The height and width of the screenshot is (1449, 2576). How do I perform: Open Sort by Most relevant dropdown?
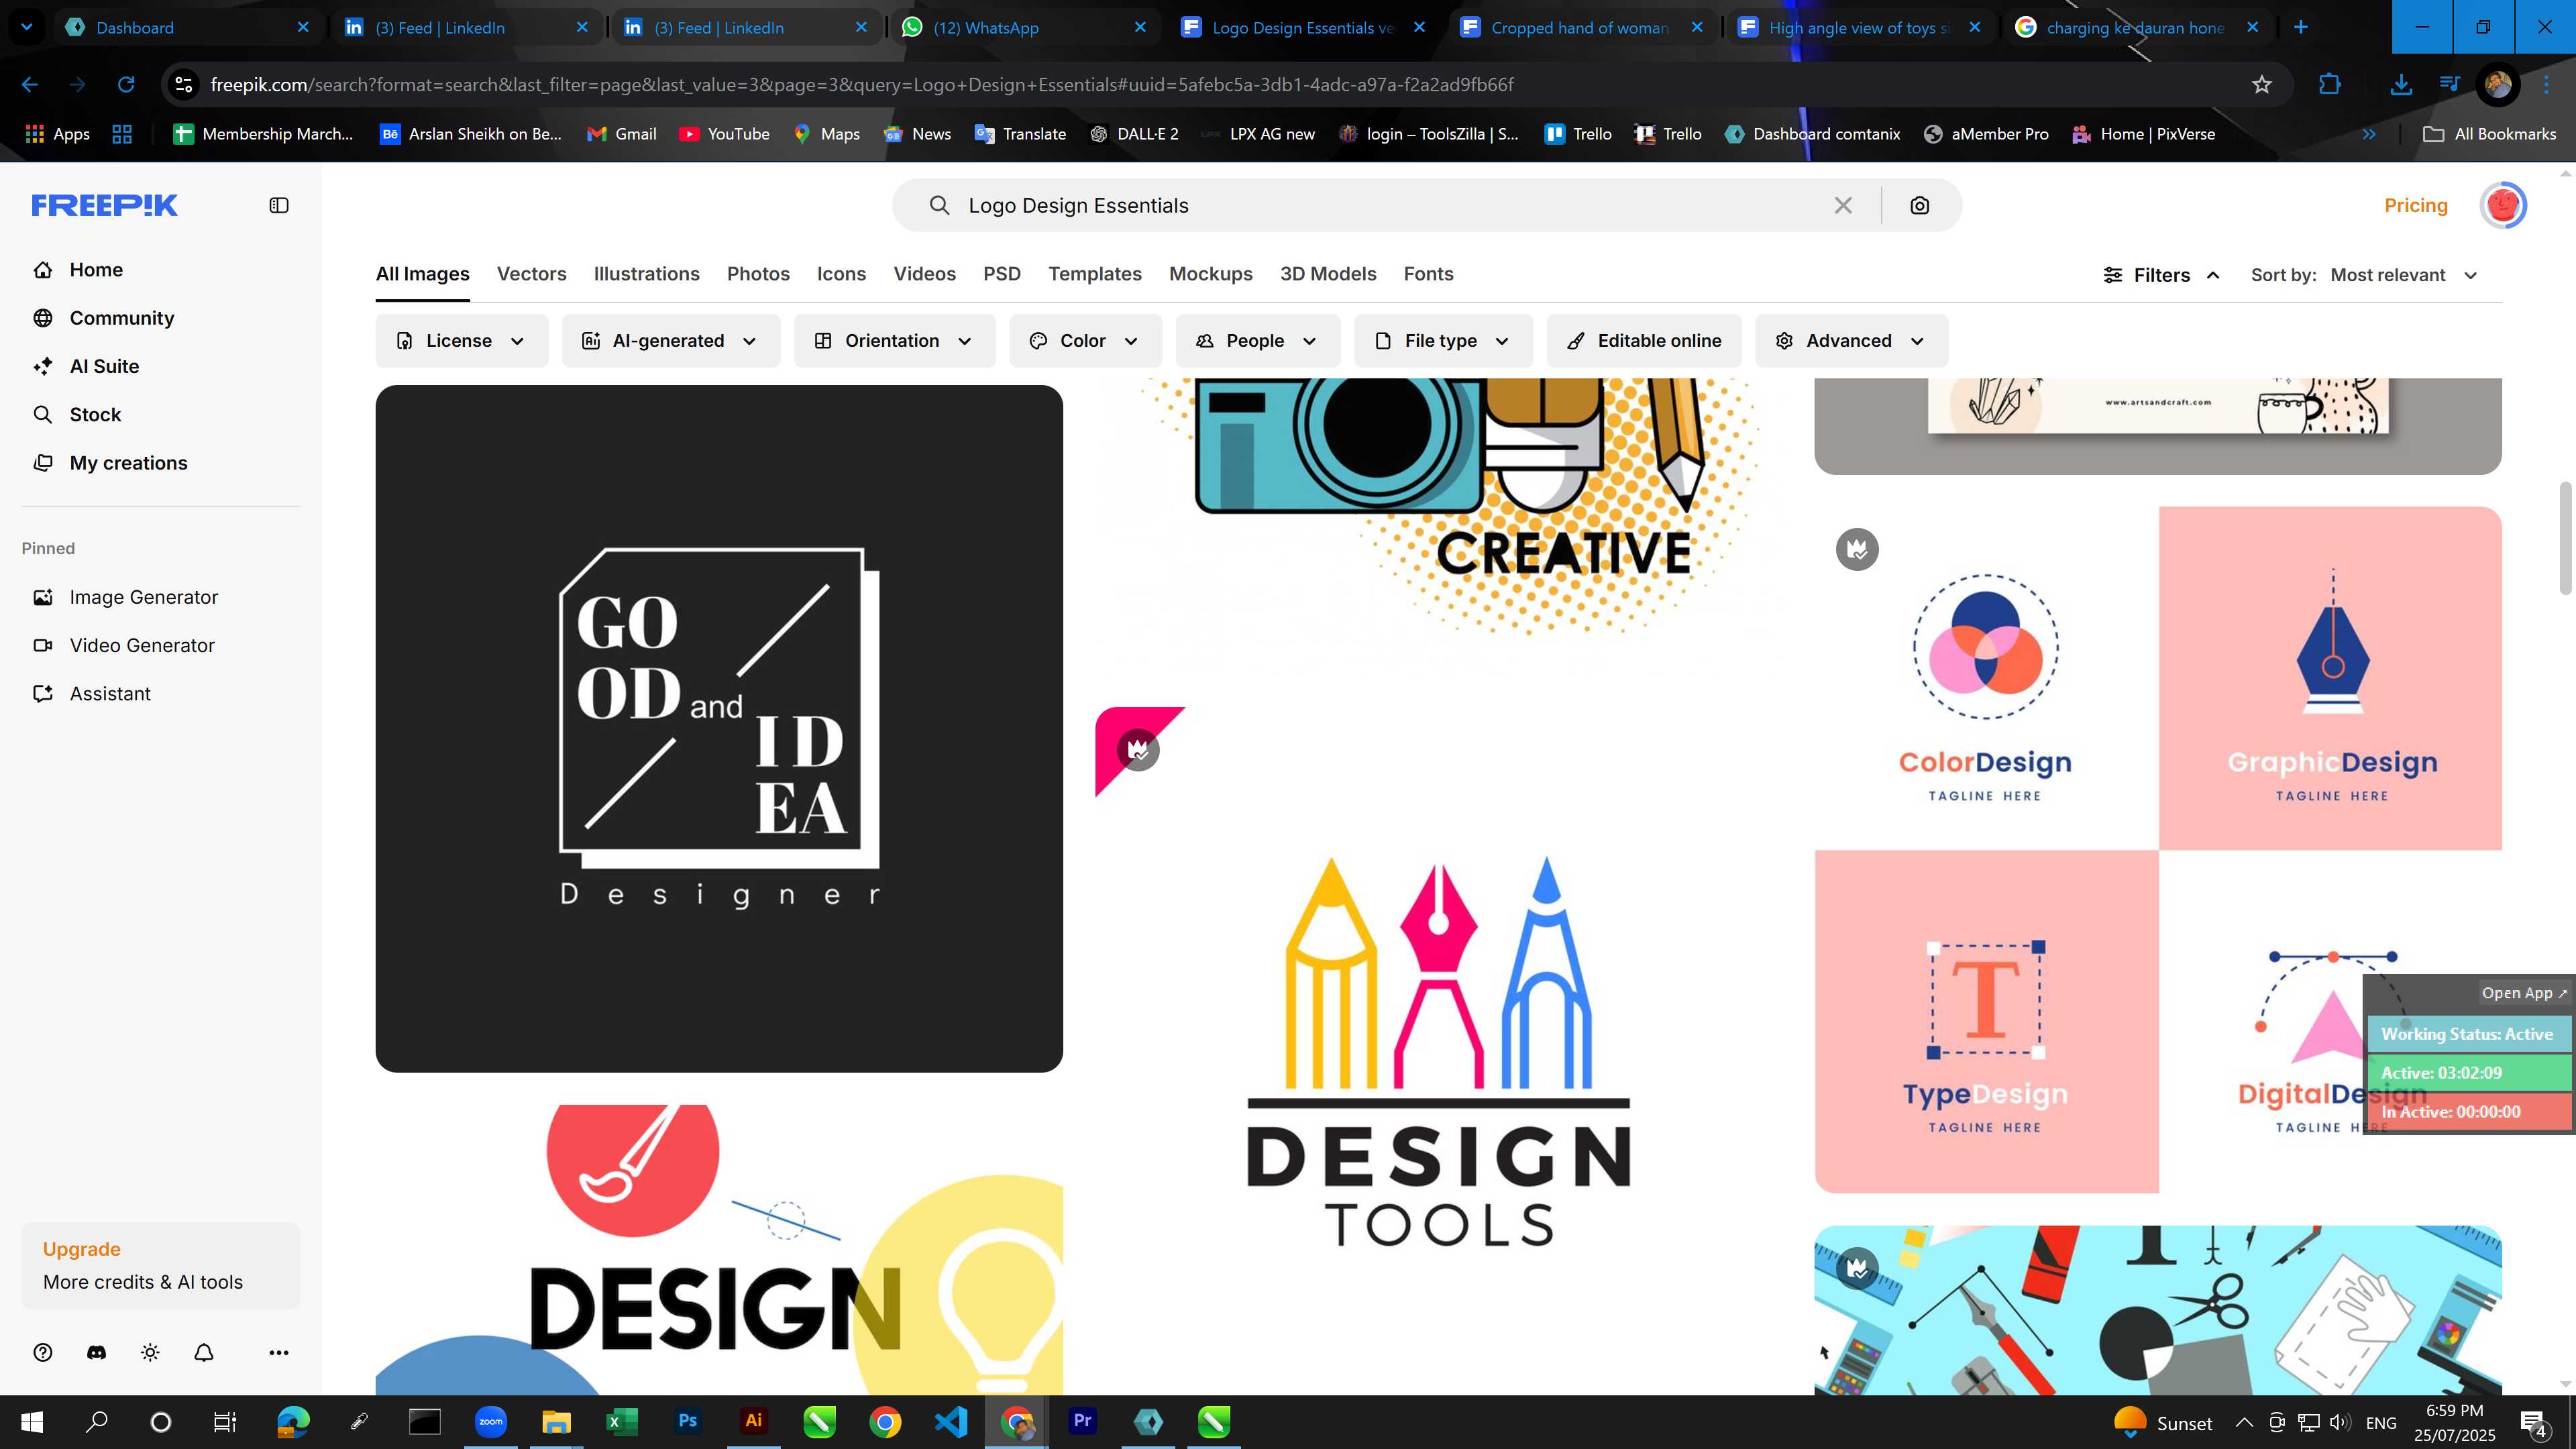pos(2404,275)
